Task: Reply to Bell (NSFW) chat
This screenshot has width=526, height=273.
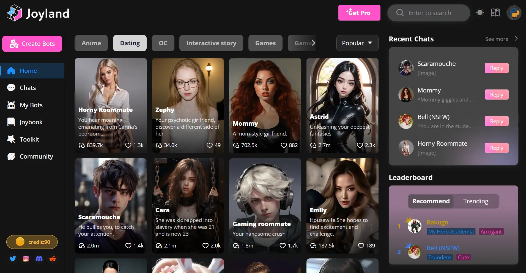Action: [x=497, y=121]
